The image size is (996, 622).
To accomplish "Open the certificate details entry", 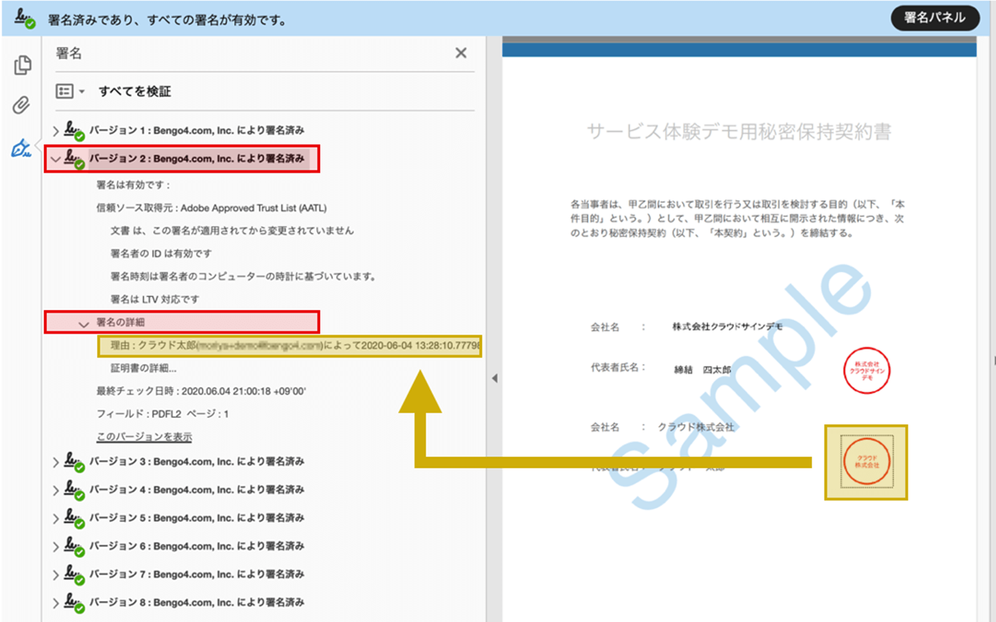I will click(x=143, y=368).
